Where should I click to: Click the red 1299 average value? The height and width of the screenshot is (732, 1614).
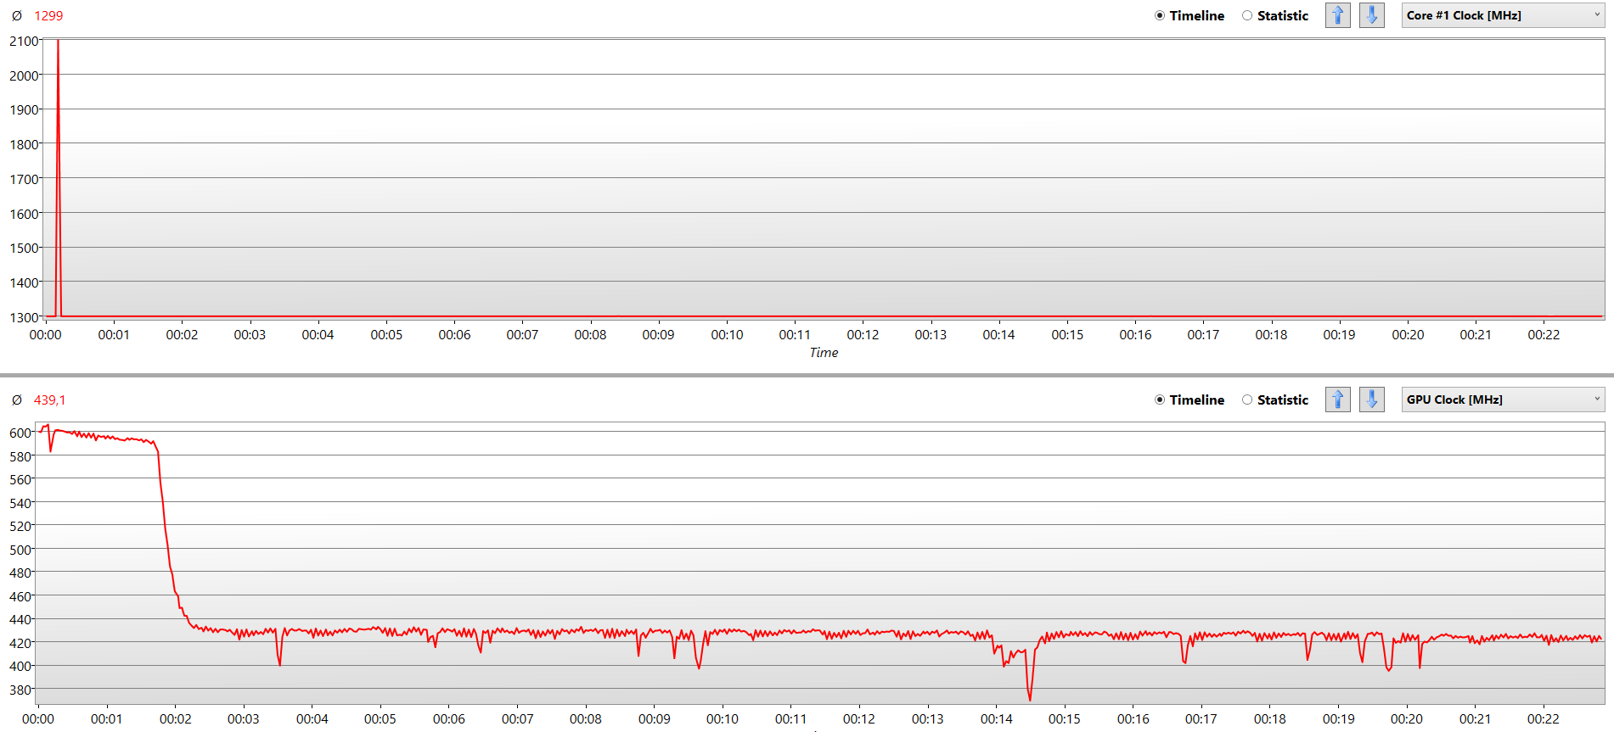coord(48,16)
